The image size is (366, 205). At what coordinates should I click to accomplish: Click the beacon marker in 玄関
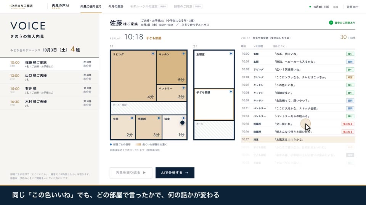point(132,118)
